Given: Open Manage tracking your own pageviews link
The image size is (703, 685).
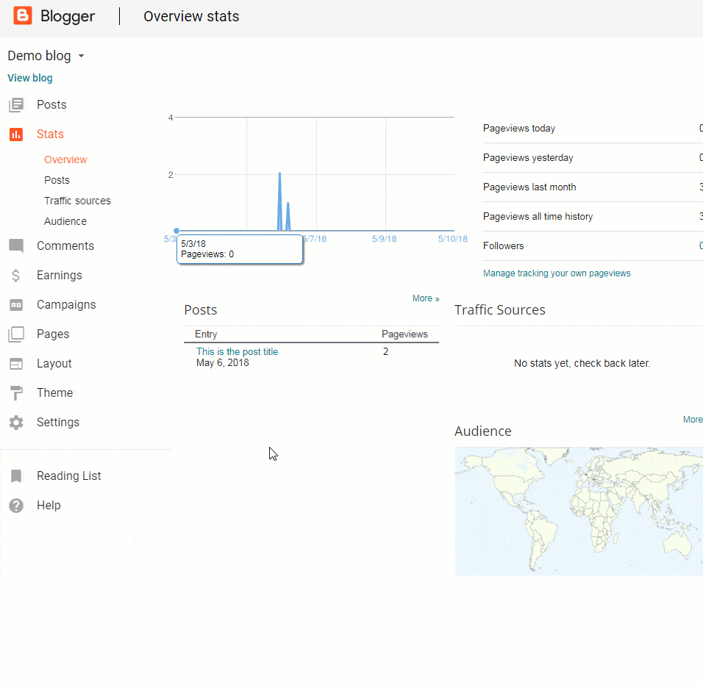Looking at the screenshot, I should tap(557, 273).
